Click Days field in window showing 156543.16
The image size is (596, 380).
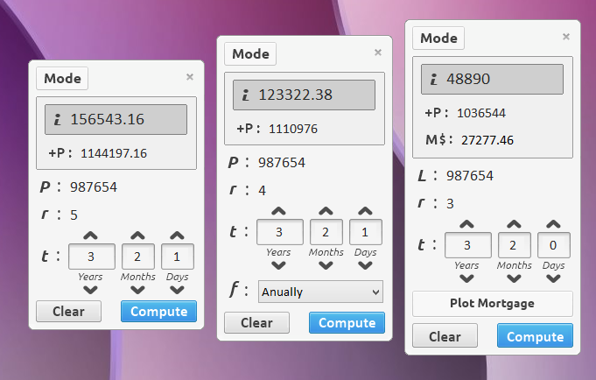(x=177, y=257)
